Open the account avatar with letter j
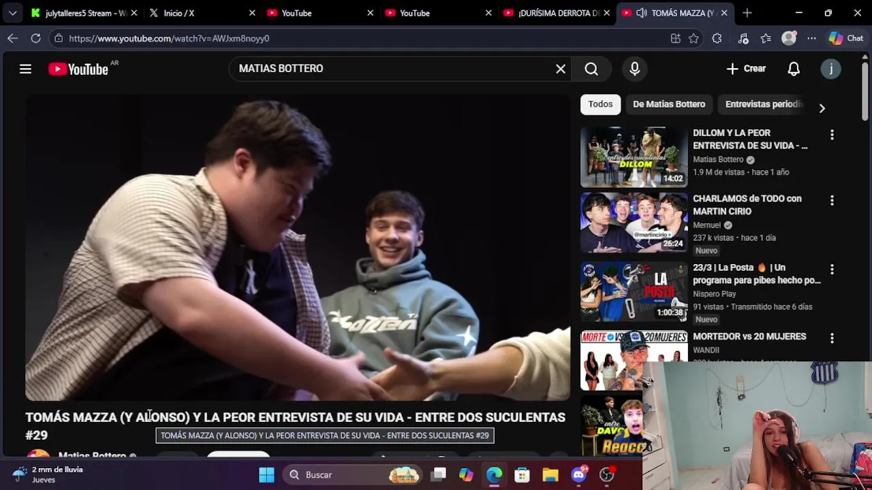This screenshot has height=490, width=872. tap(830, 69)
